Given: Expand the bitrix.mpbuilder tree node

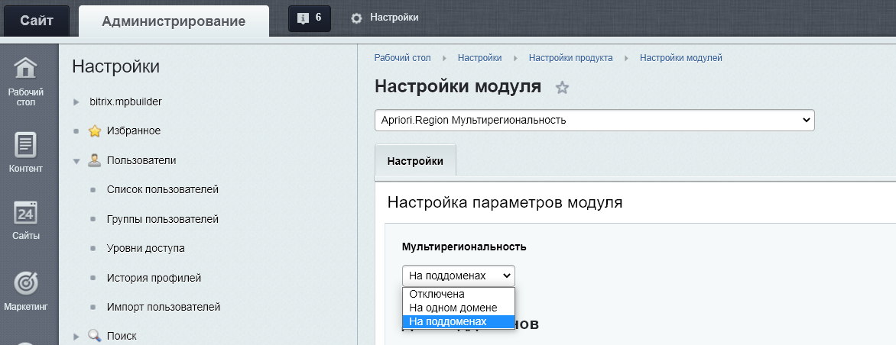Looking at the screenshot, I should (76, 102).
